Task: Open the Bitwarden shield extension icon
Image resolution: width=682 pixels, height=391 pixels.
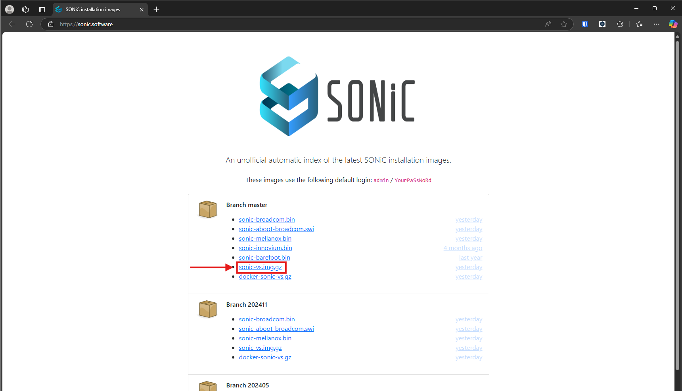Action: coord(584,24)
